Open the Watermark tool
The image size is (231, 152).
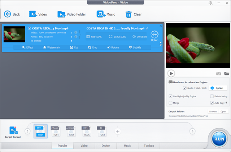point(52,47)
